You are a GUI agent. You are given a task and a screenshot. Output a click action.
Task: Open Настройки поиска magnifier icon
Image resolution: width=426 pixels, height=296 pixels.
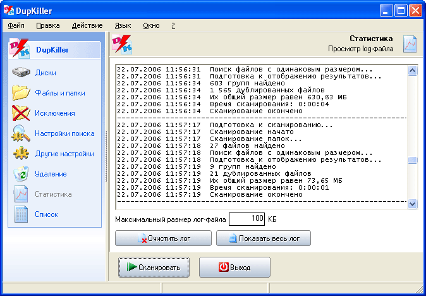21,133
